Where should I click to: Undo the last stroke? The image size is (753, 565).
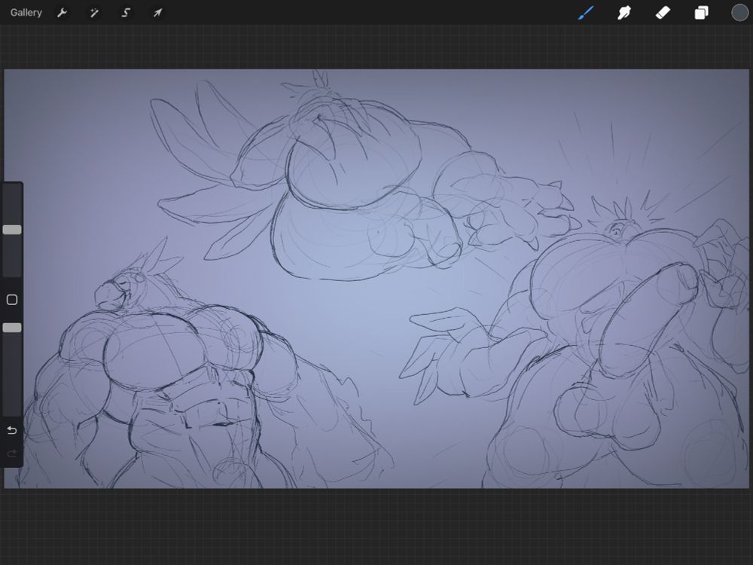pyautogui.click(x=12, y=430)
